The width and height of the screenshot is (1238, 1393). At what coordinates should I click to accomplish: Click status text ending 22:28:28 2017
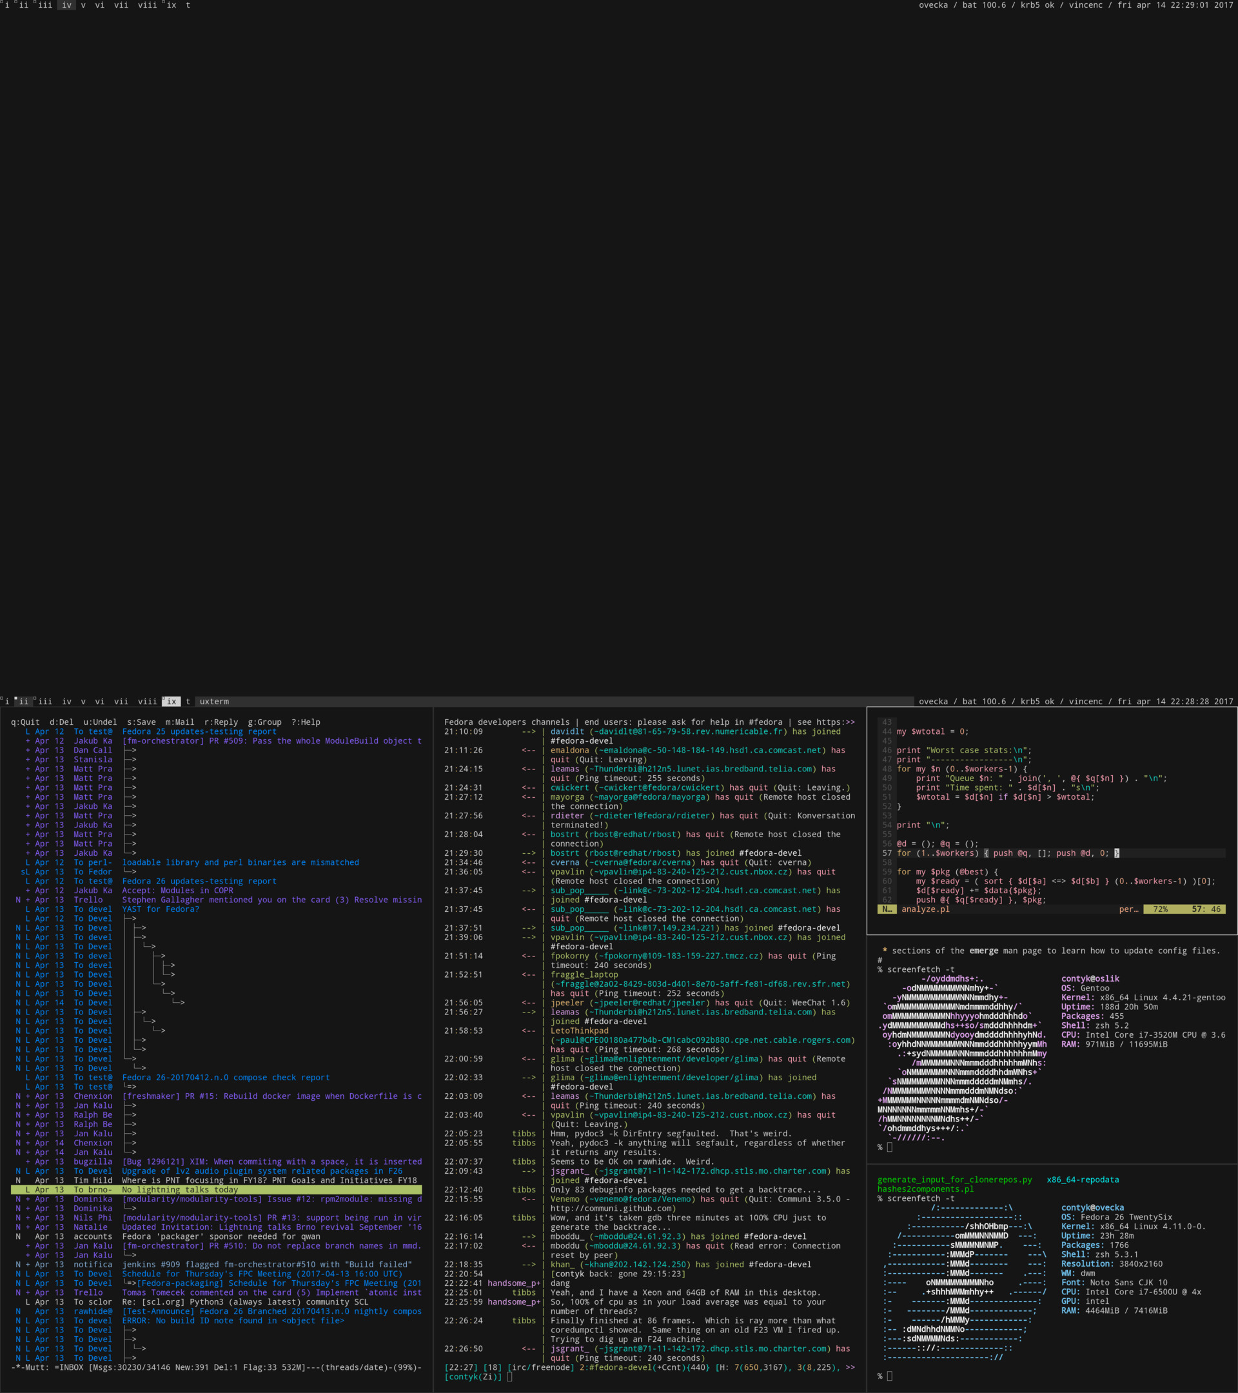point(1075,701)
